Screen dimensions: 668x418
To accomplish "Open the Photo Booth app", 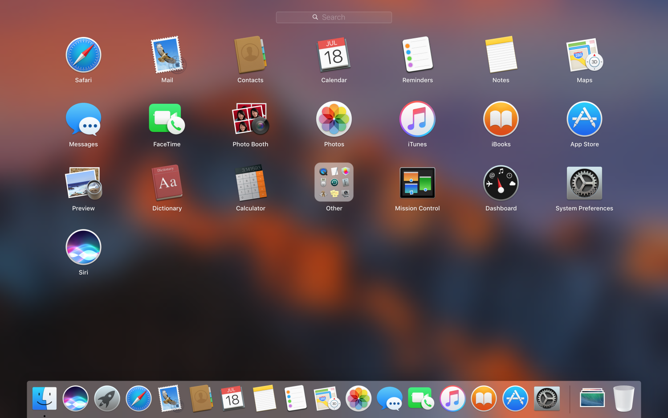I will (250, 119).
